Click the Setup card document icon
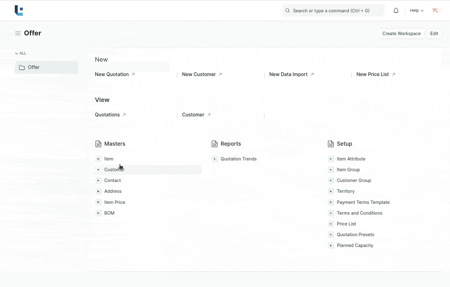Image resolution: width=450 pixels, height=287 pixels. pyautogui.click(x=331, y=144)
